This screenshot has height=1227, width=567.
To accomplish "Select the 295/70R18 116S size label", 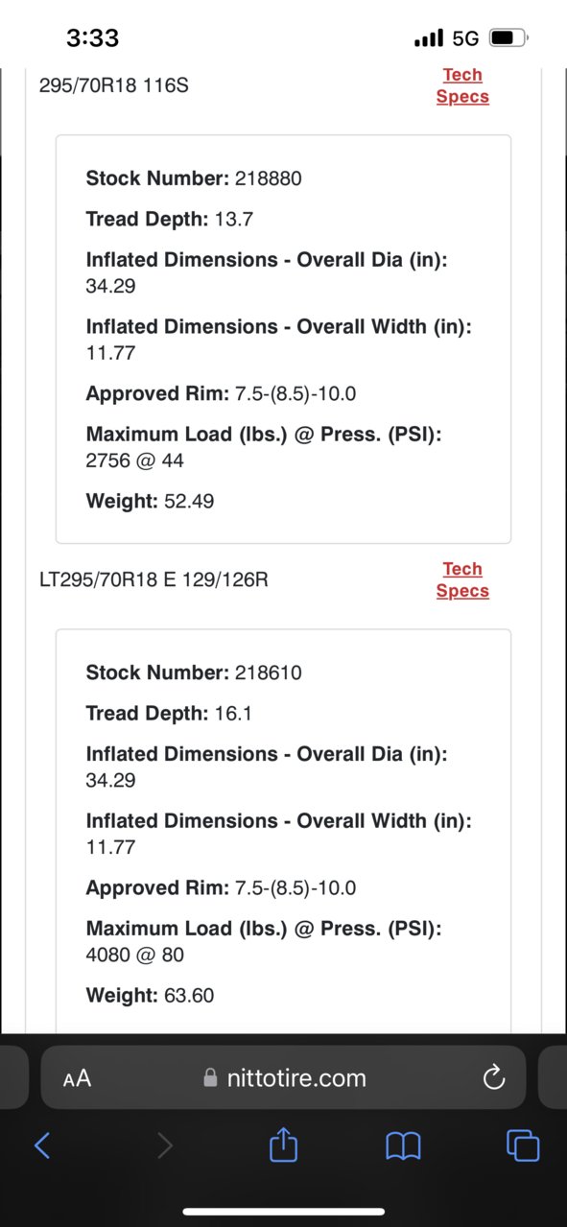I will [114, 86].
